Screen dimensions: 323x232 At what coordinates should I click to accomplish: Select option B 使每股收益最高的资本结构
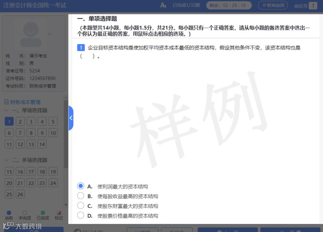pos(80,196)
